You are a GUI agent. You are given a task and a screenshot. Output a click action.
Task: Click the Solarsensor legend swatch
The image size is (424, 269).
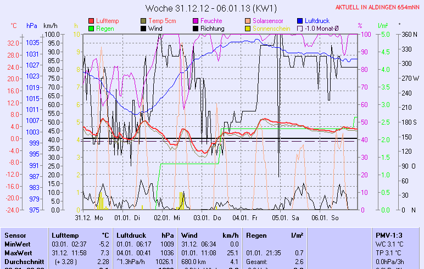point(248,20)
